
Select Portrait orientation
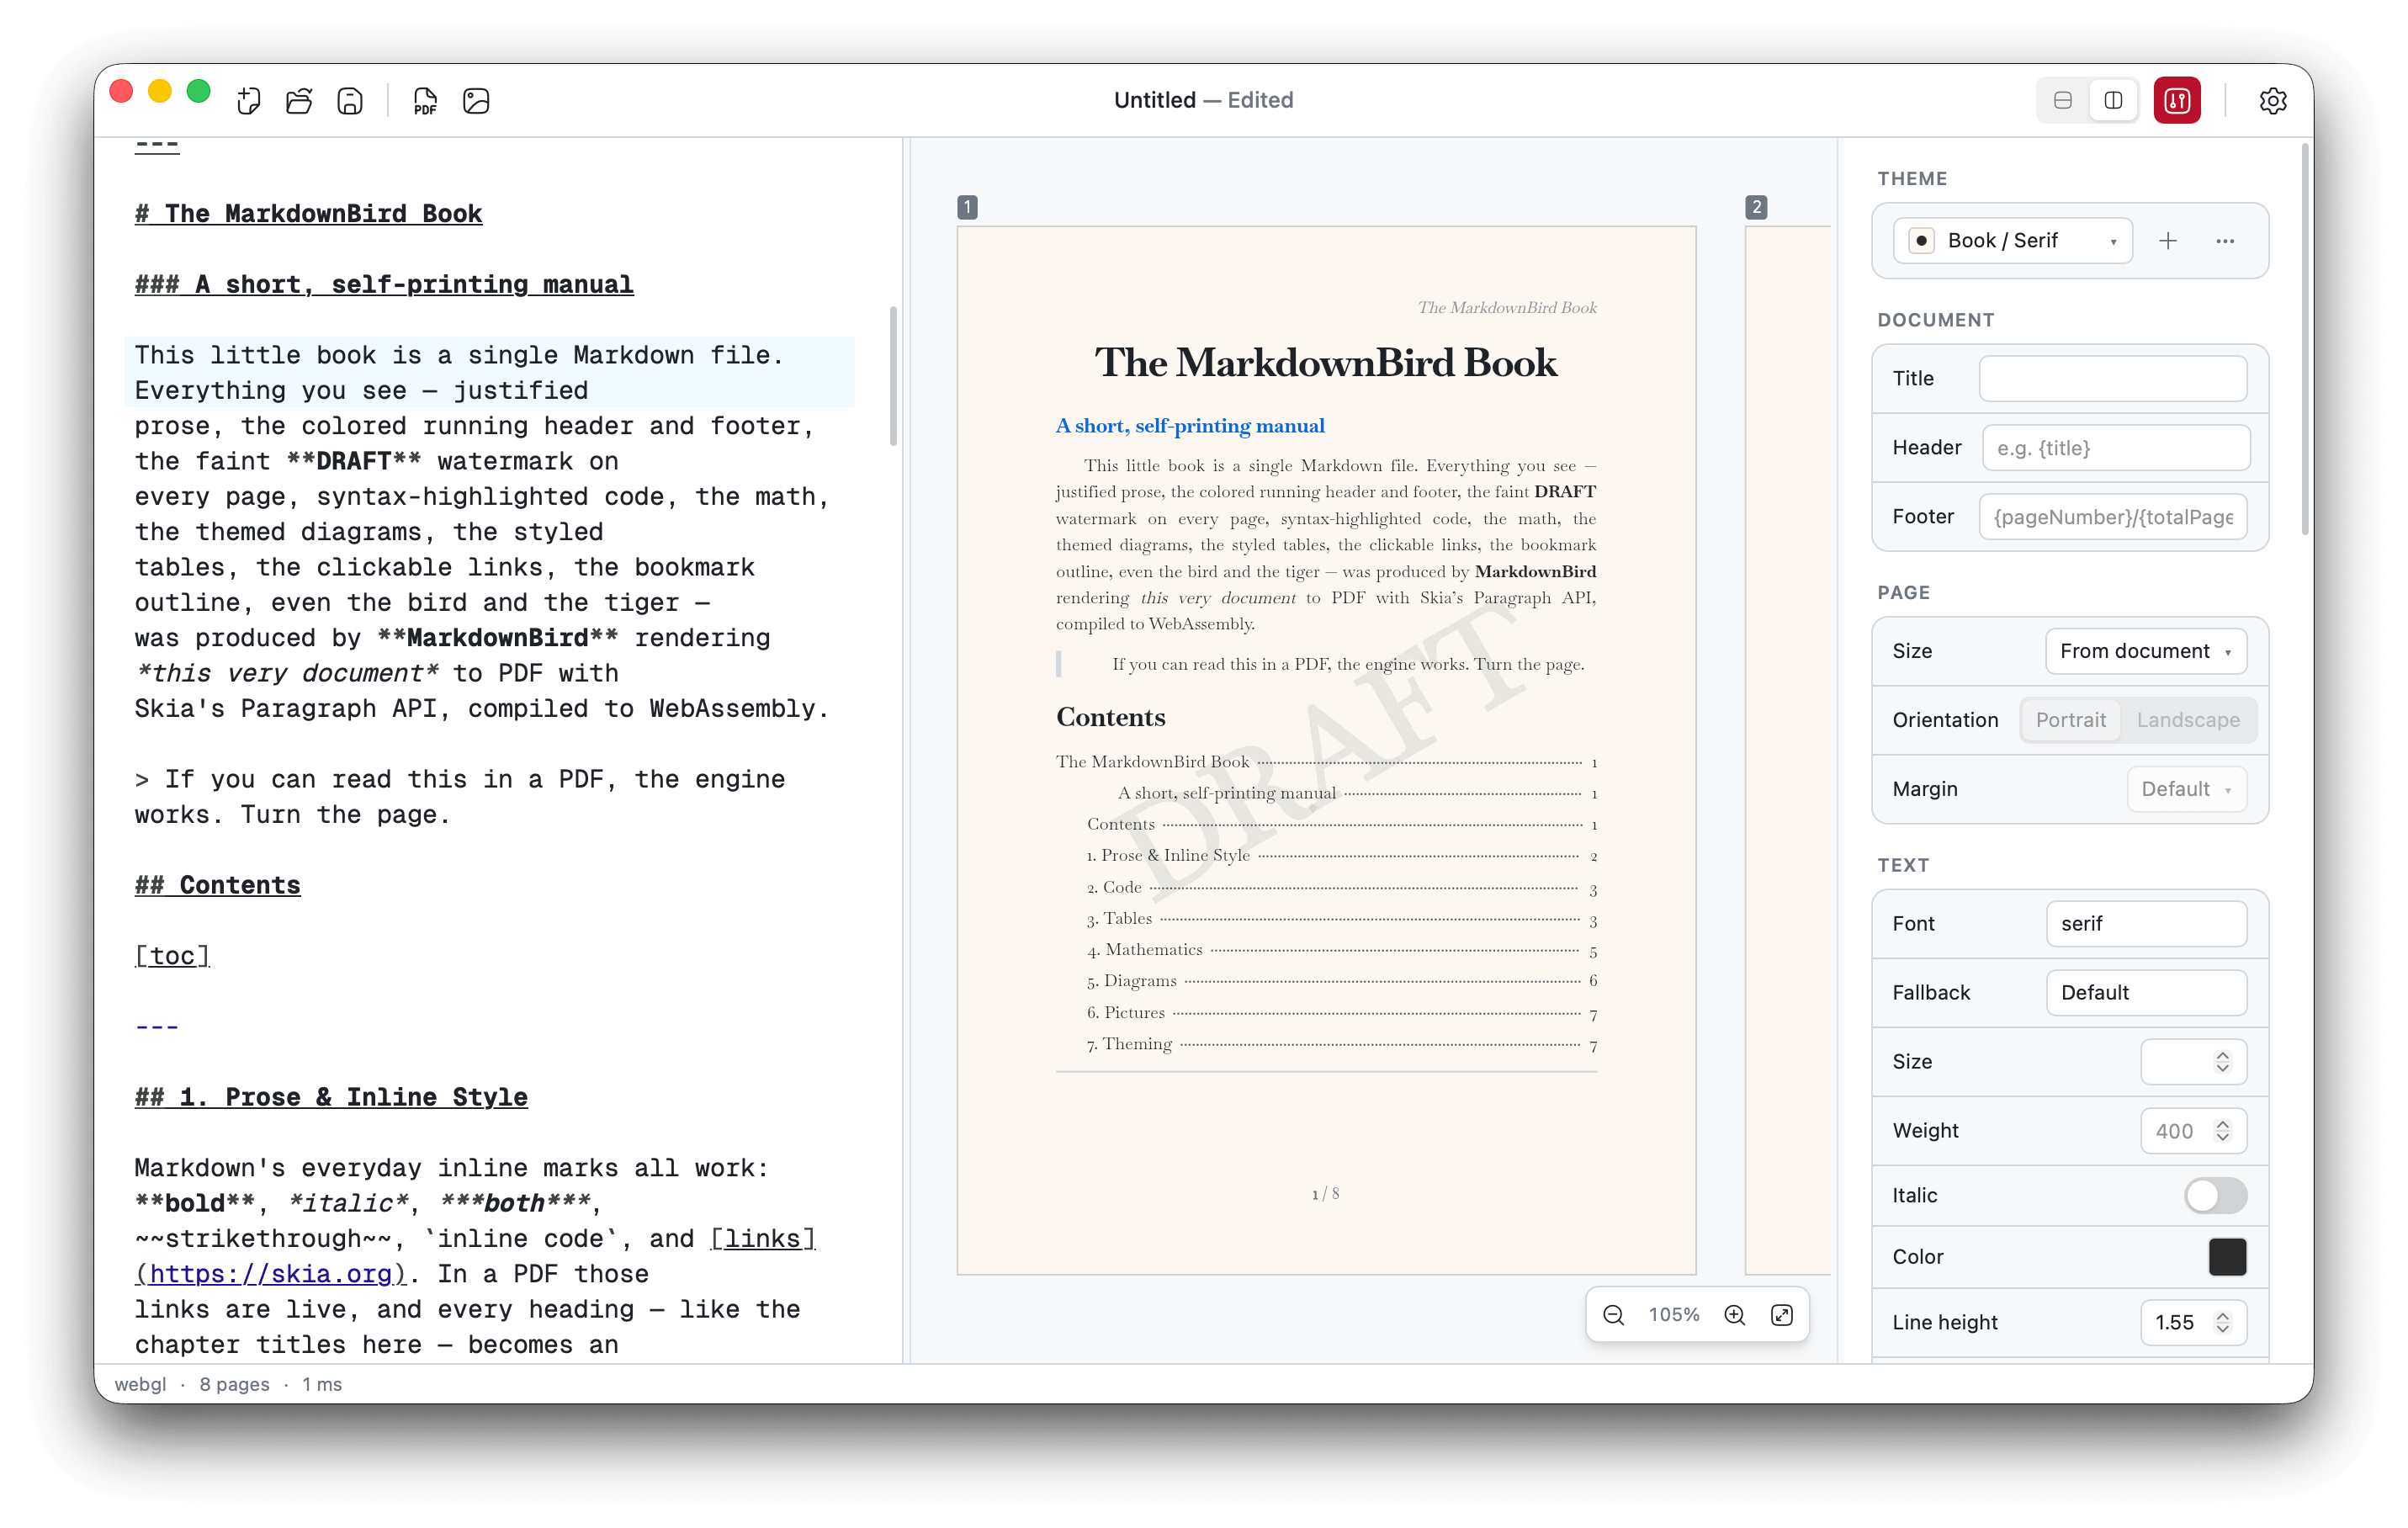[2070, 720]
